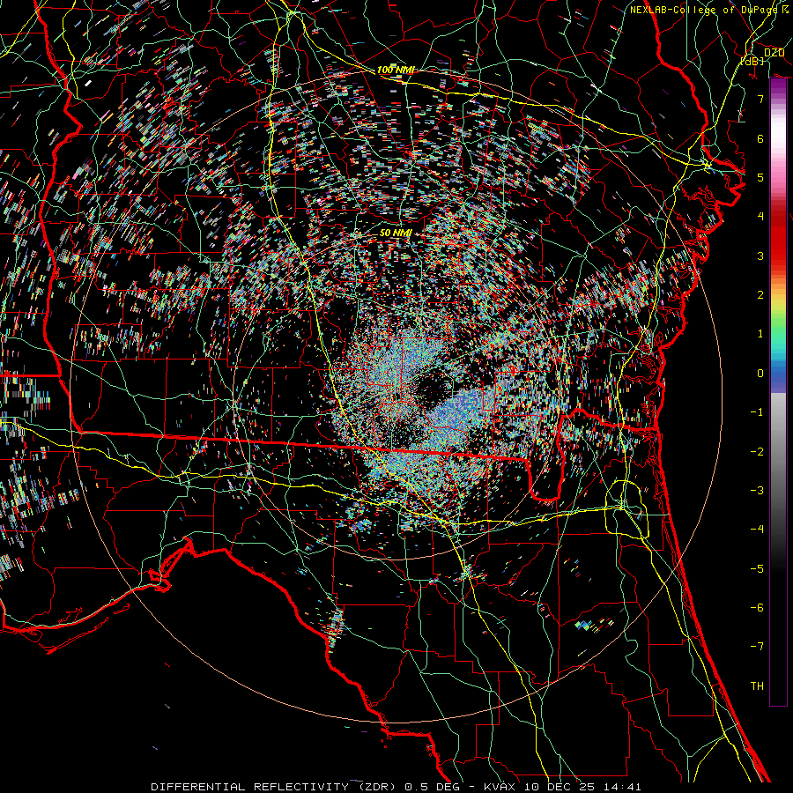Click the "-2" value on the color scale
Image resolution: width=793 pixels, height=793 pixels.
click(757, 452)
